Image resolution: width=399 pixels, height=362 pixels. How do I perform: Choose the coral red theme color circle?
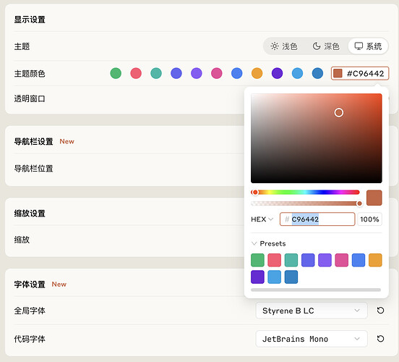[136, 73]
